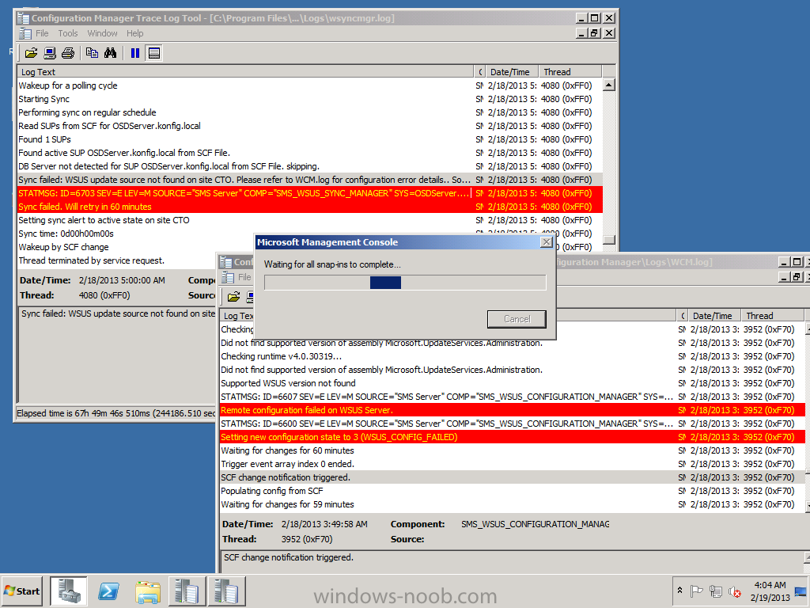Open the Help menu
Screen dimensions: 810x608
coord(134,33)
